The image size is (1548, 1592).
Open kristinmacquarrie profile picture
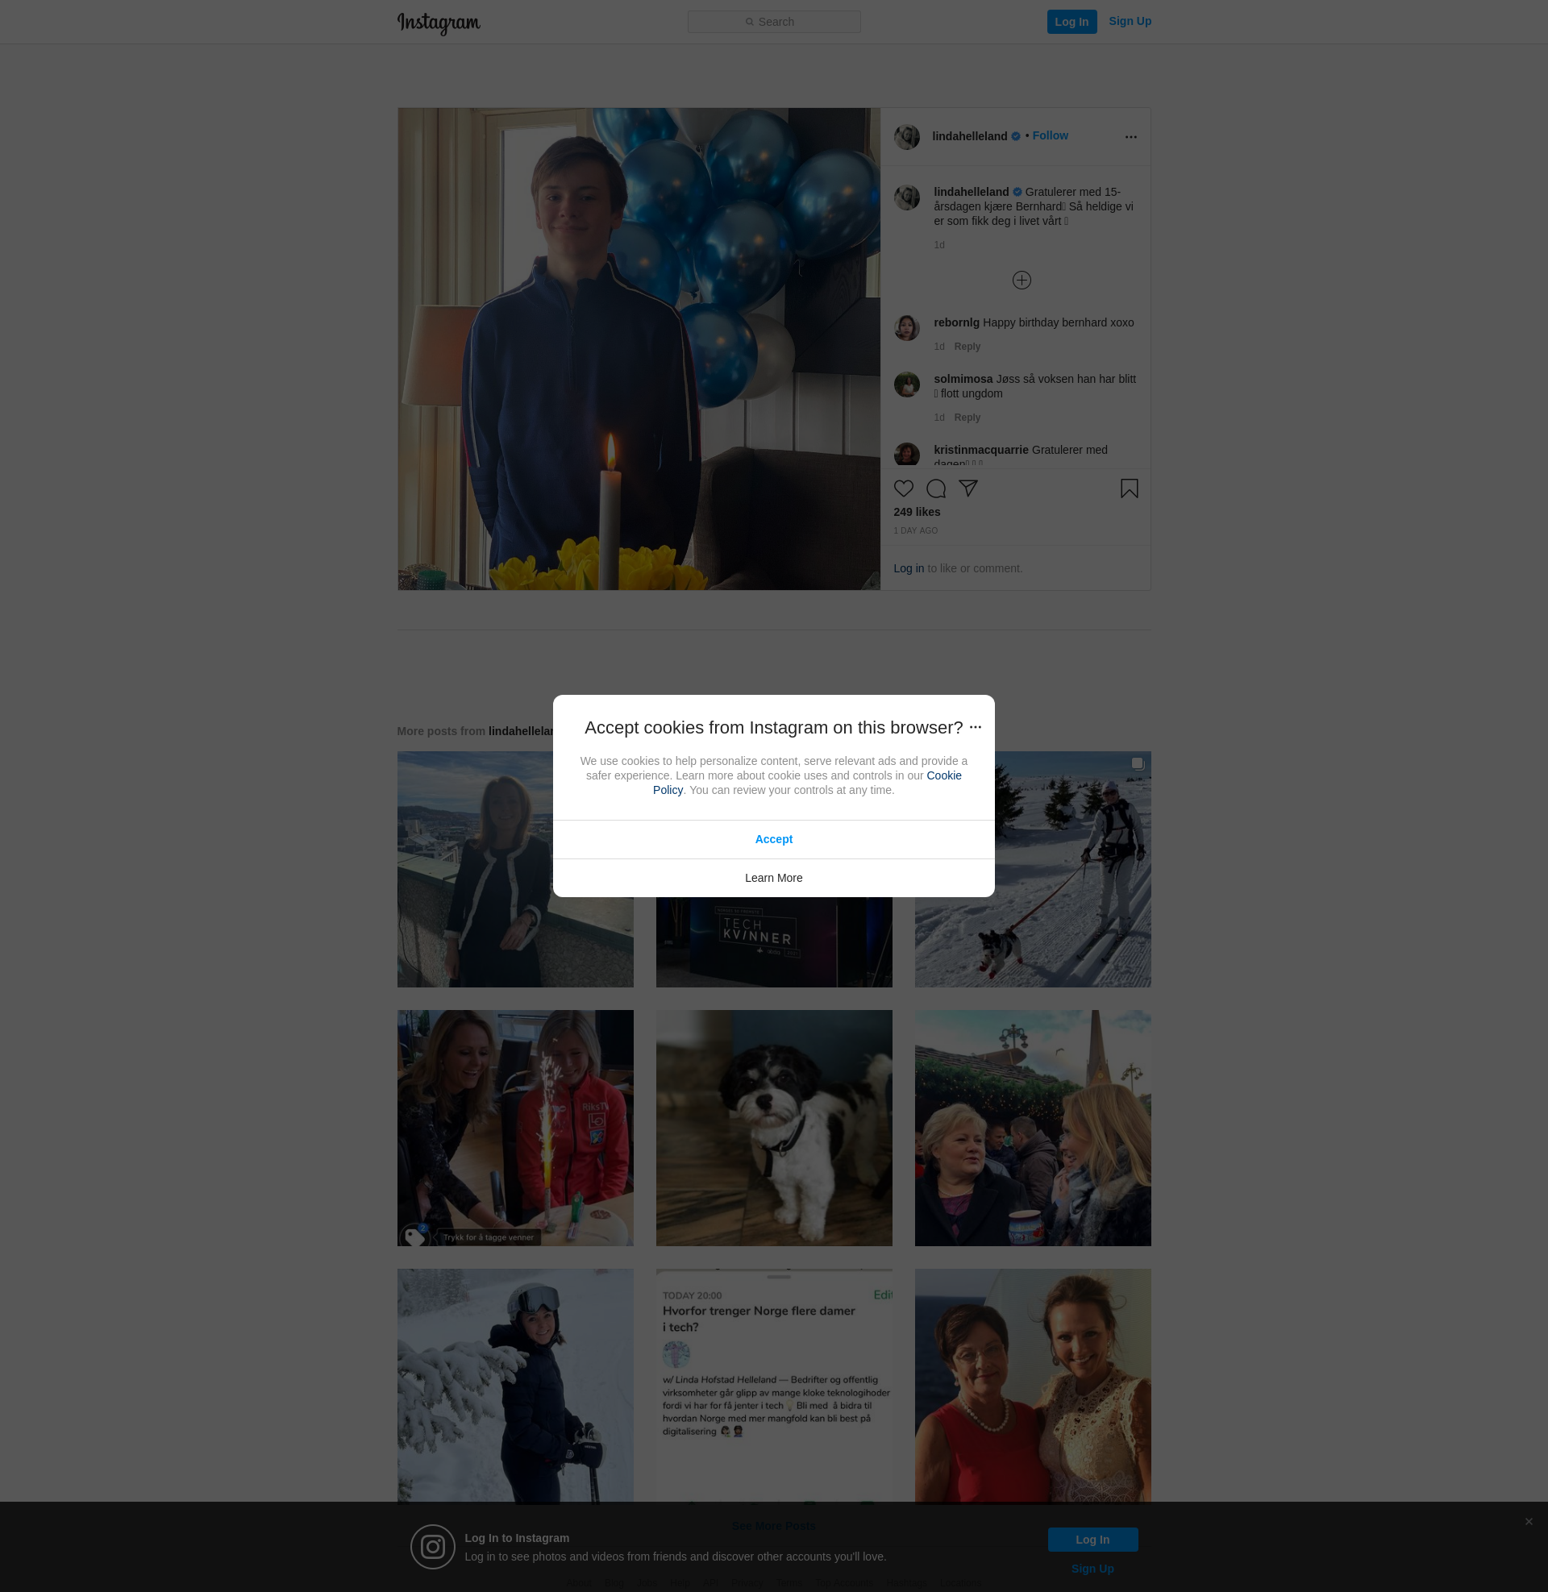(906, 455)
